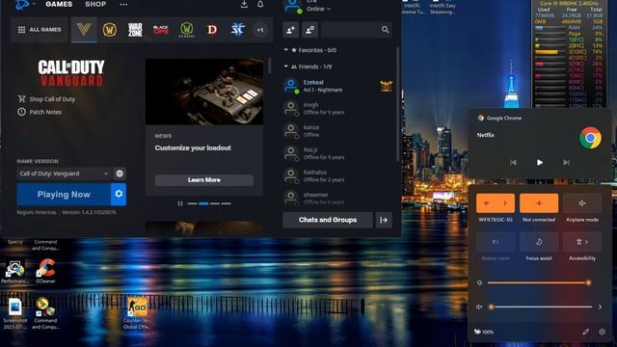Open CCleaner desktop icon

[45, 271]
